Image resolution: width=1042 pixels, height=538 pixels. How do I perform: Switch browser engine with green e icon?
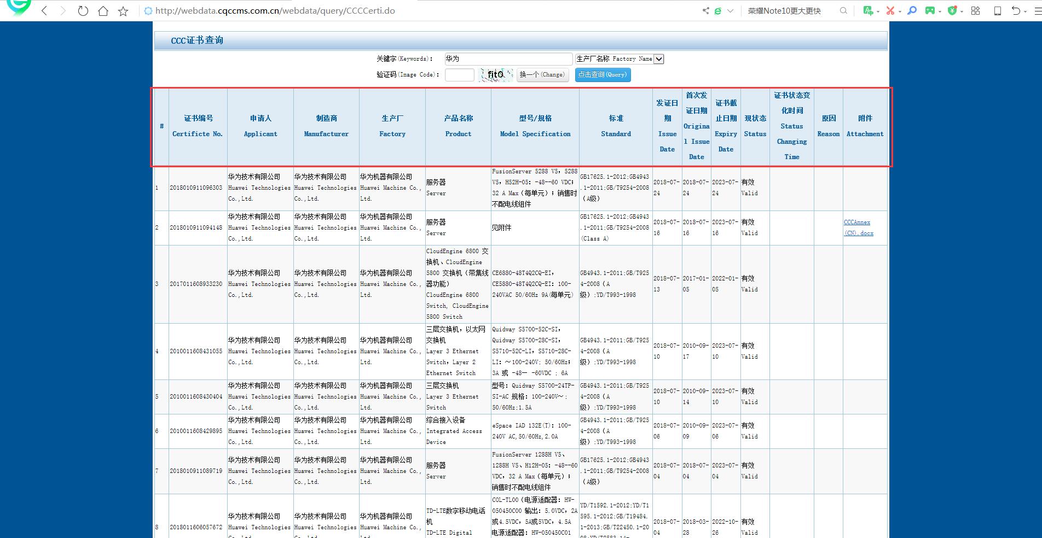pyautogui.click(x=718, y=11)
